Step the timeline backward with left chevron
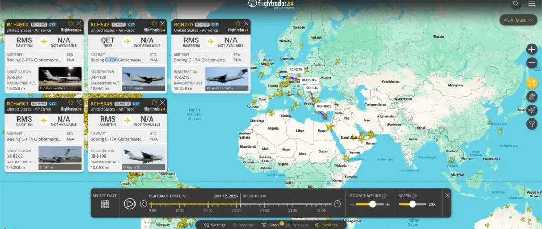The width and height of the screenshot is (542, 229). point(143,204)
